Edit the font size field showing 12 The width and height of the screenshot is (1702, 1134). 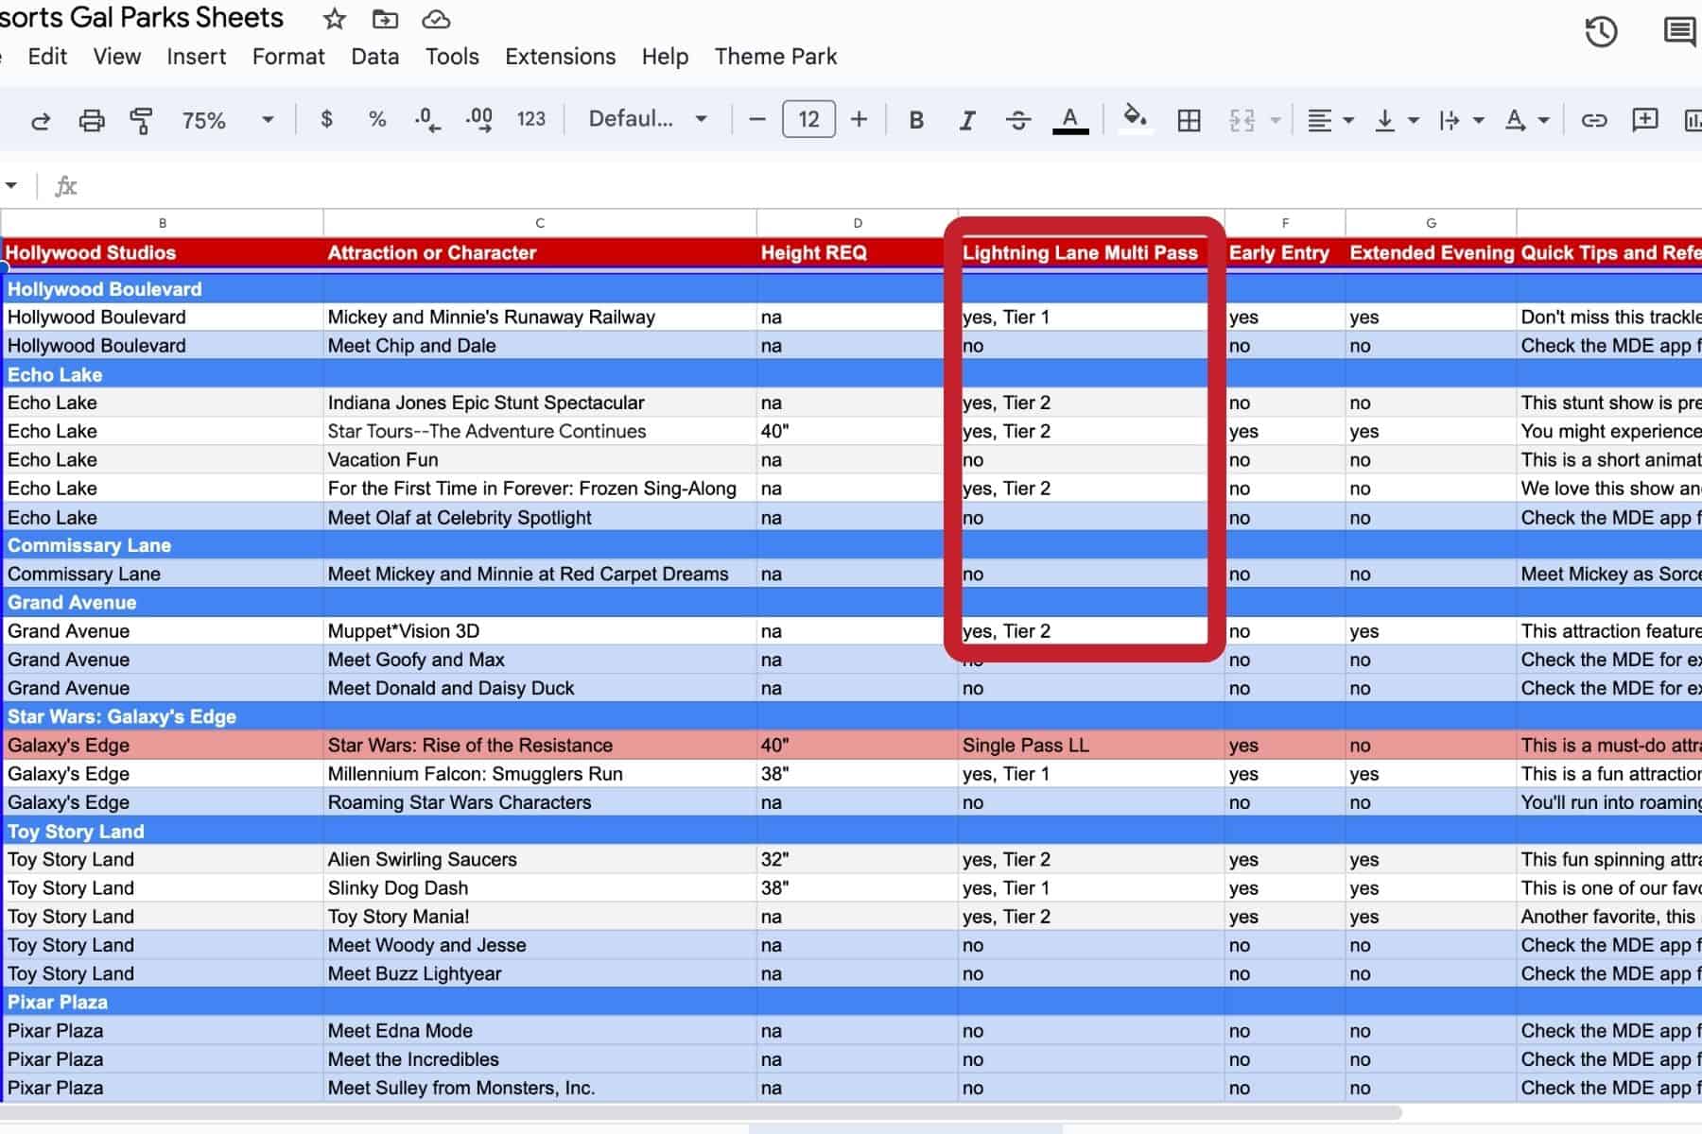808,119
